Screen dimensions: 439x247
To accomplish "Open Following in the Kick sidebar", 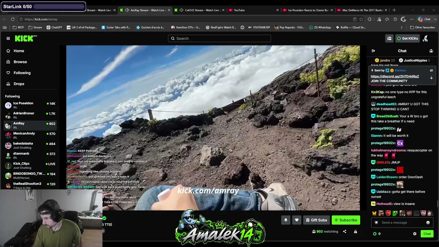I will [x=22, y=73].
